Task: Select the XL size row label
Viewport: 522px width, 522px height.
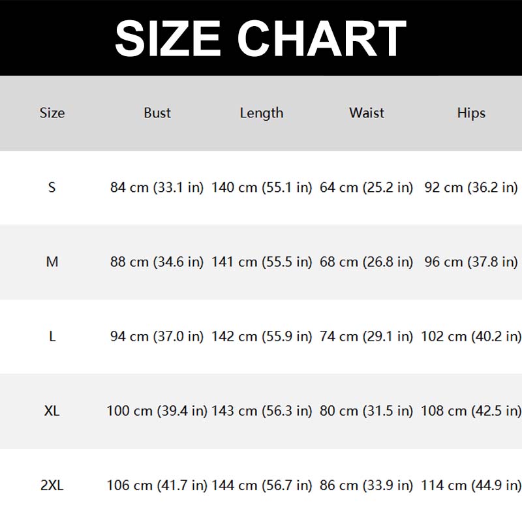Action: [52, 411]
